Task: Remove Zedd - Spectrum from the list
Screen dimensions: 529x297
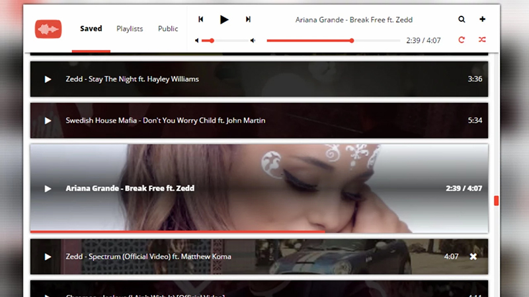Action: pos(473,257)
